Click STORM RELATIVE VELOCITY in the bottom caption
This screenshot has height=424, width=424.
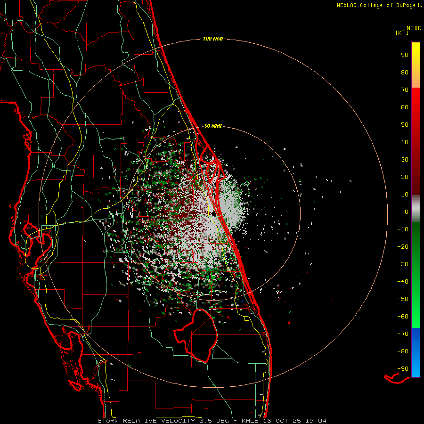tap(146, 421)
